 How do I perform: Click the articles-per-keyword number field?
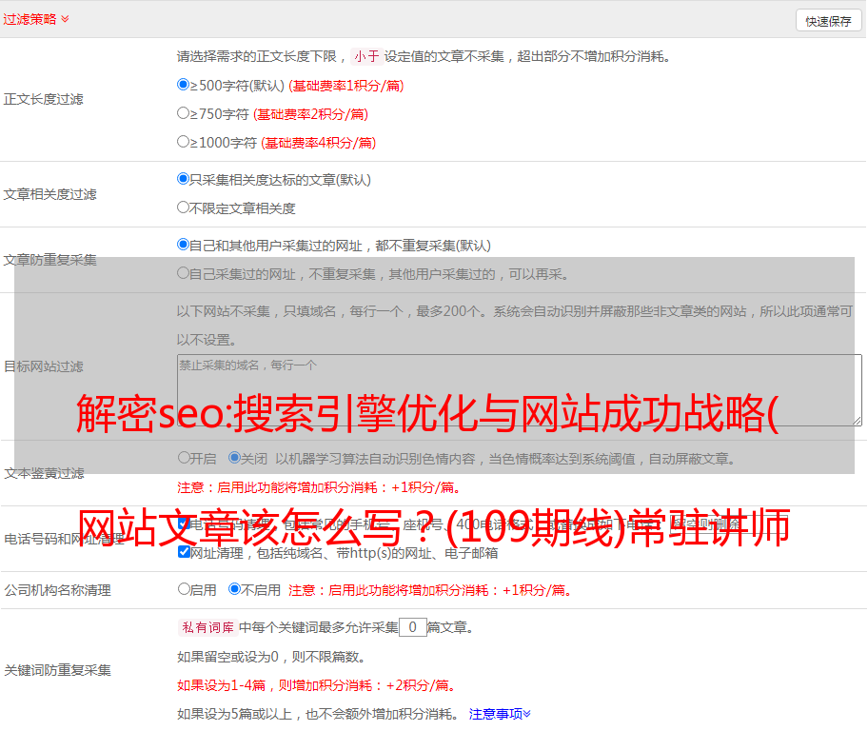point(413,627)
